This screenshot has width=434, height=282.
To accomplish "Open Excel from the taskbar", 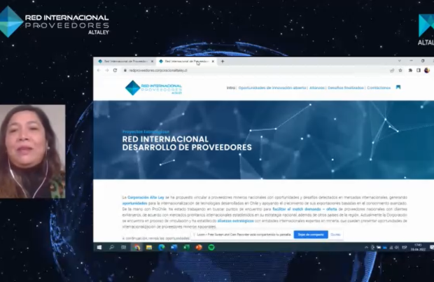I will pyautogui.click(x=187, y=248).
